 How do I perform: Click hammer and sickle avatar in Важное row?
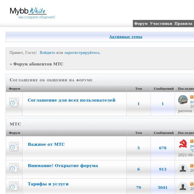point(183,144)
